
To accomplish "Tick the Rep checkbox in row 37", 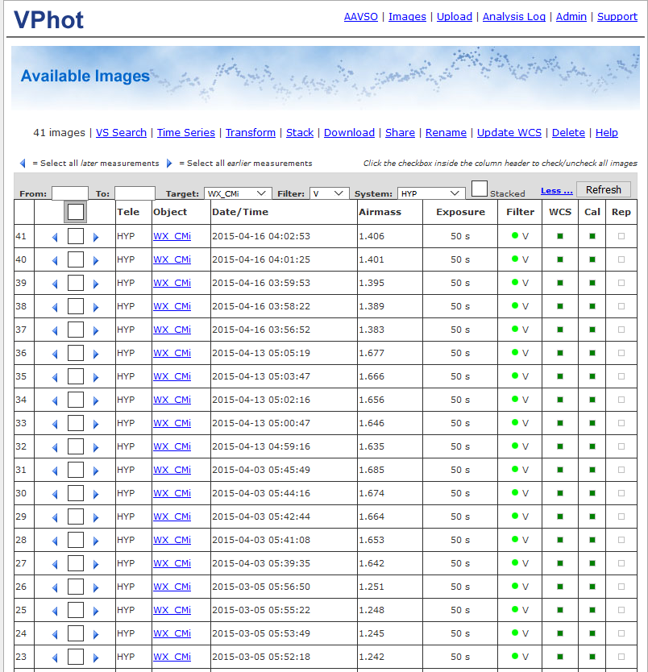I will click(x=621, y=330).
